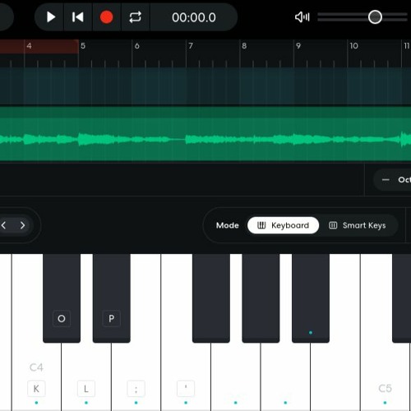The width and height of the screenshot is (411, 411).
Task: Mute using the speaker volume icon
Action: pyautogui.click(x=302, y=17)
